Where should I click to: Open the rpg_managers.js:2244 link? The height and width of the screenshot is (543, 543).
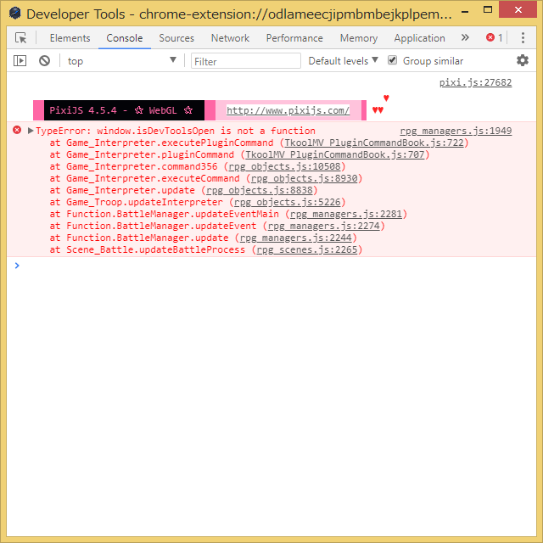pyautogui.click(x=296, y=238)
